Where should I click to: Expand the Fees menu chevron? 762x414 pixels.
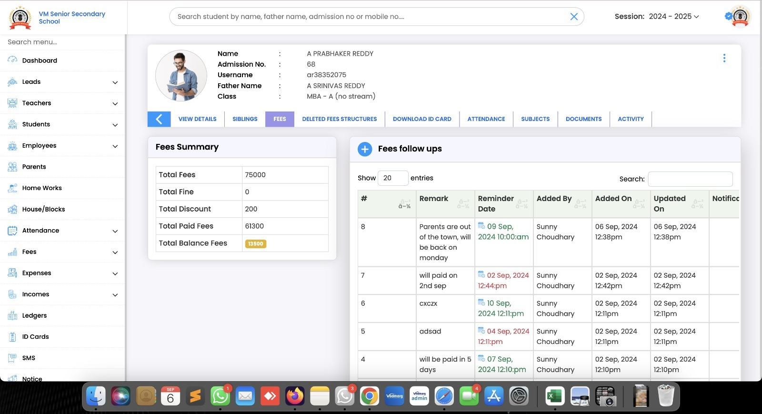tap(115, 252)
